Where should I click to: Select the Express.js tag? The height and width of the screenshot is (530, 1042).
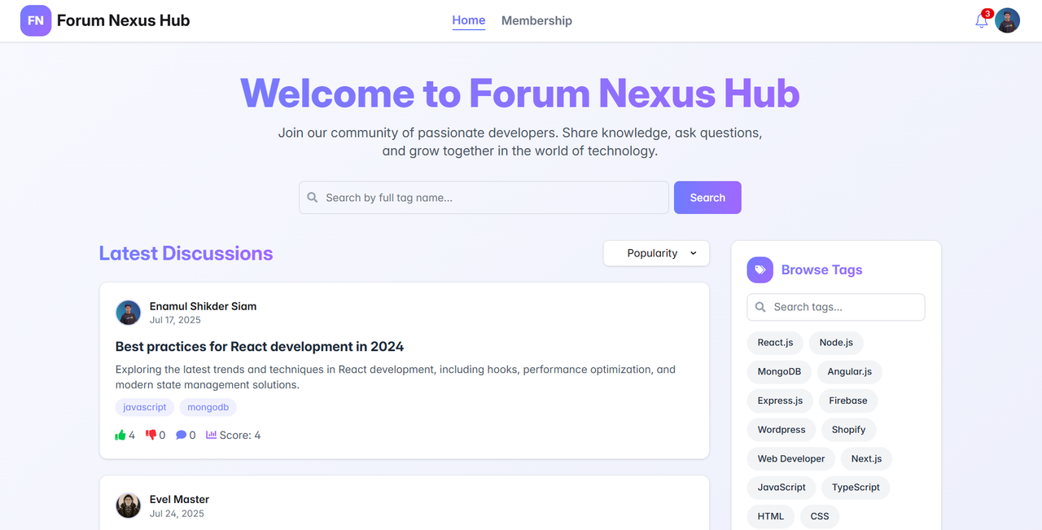click(780, 401)
